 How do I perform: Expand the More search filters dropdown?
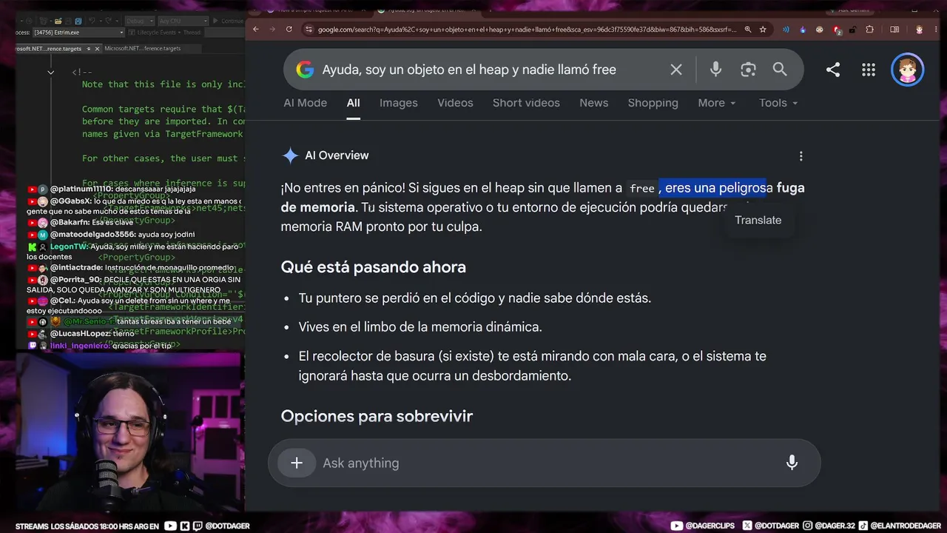pyautogui.click(x=717, y=103)
